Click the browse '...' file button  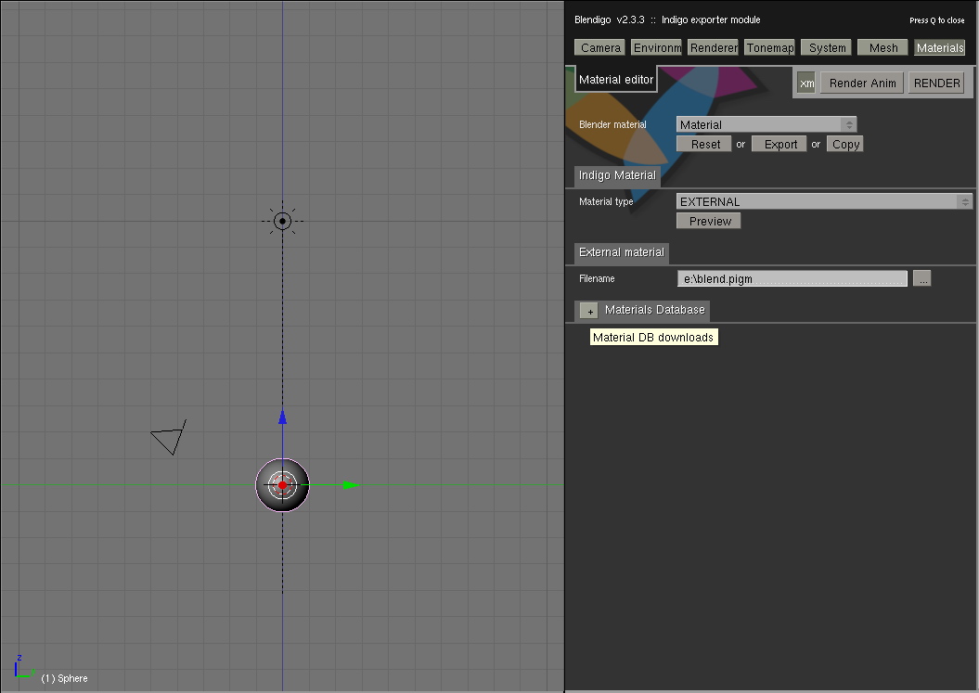(921, 278)
